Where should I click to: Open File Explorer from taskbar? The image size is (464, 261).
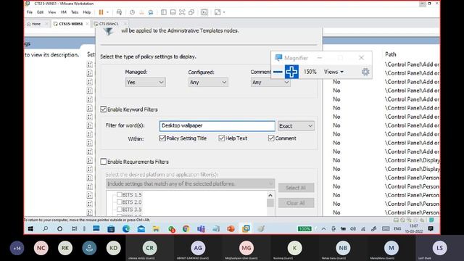(156, 229)
